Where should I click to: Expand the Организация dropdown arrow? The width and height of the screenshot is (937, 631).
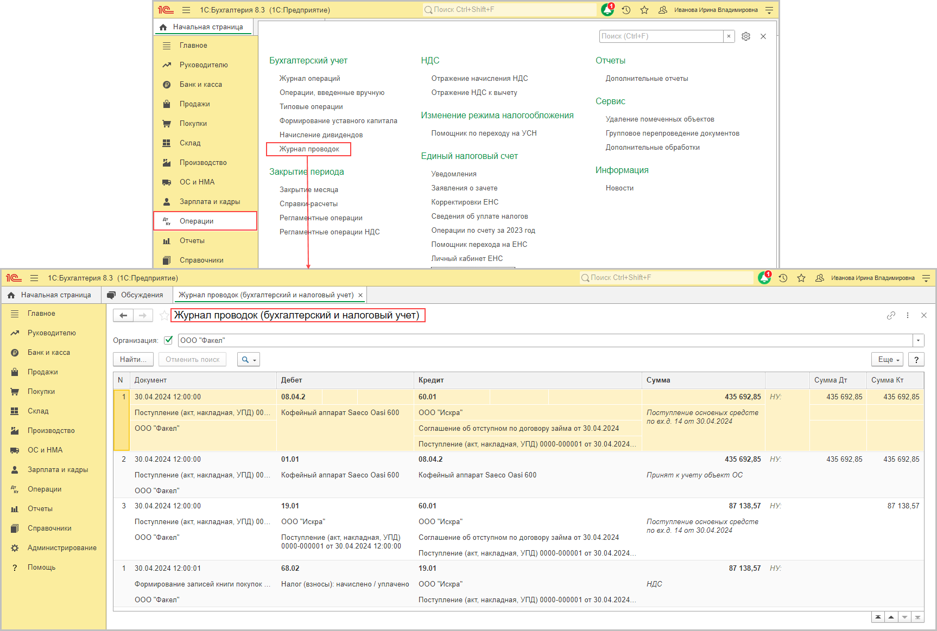pos(918,341)
